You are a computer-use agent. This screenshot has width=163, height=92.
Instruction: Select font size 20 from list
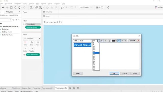tap(94, 58)
